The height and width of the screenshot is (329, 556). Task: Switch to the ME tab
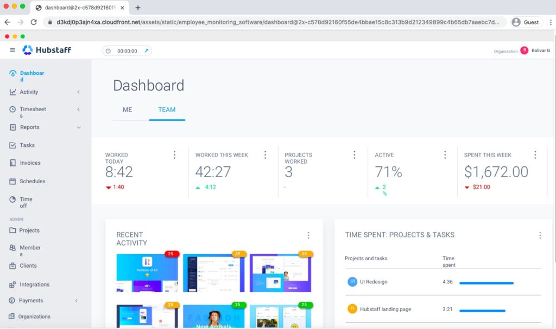[128, 109]
